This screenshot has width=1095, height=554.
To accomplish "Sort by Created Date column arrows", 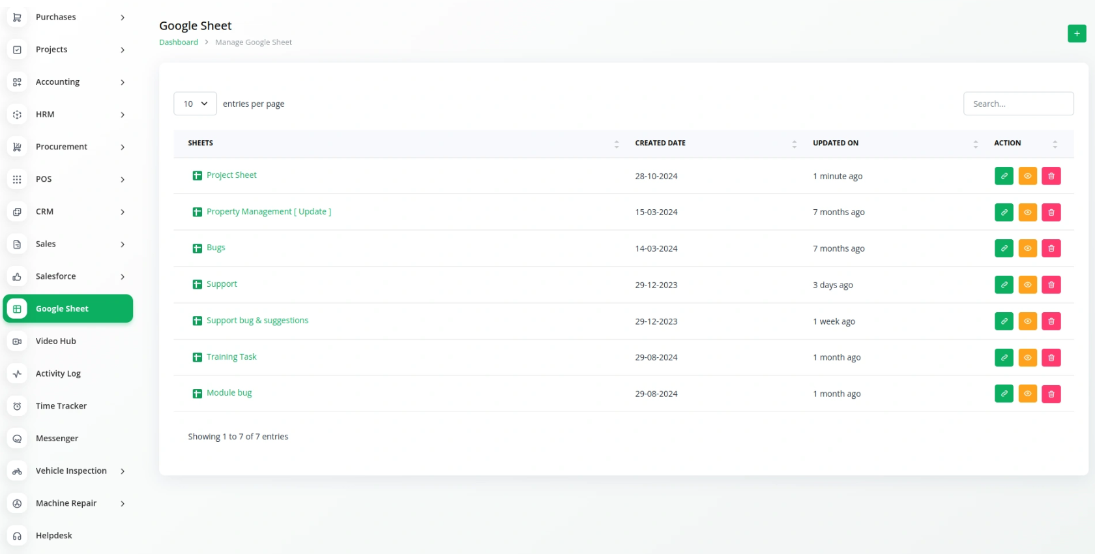I will pyautogui.click(x=794, y=144).
